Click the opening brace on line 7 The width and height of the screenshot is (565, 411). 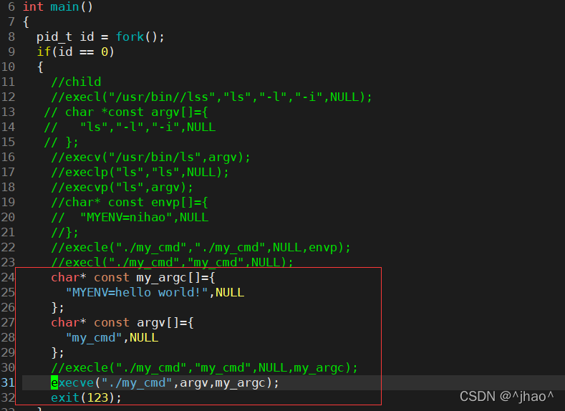[x=26, y=22]
